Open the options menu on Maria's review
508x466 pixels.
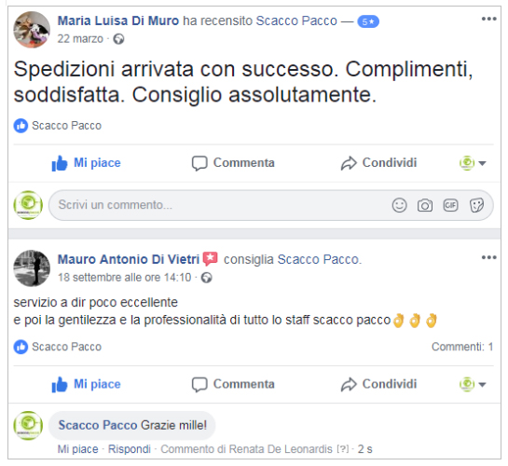point(488,19)
